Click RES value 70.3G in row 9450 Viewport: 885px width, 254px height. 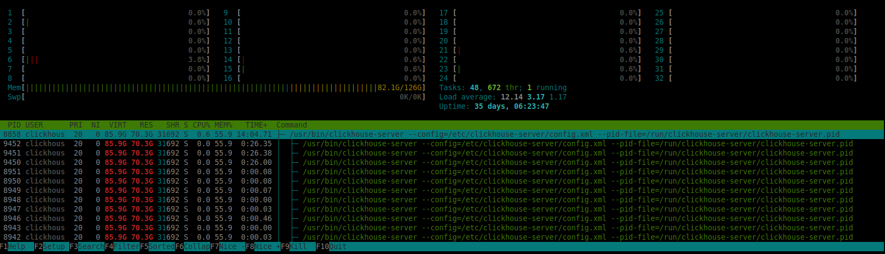[142, 162]
